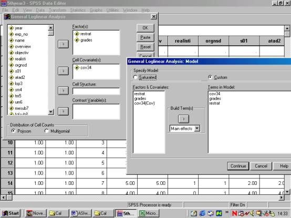
Task: Expand the quick launch overflow chevron
Action: click(x=226, y=212)
